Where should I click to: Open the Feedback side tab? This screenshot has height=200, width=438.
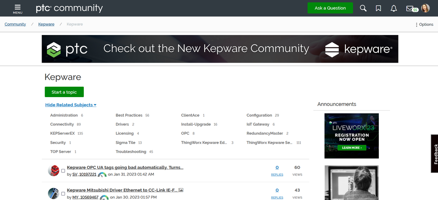click(435, 154)
